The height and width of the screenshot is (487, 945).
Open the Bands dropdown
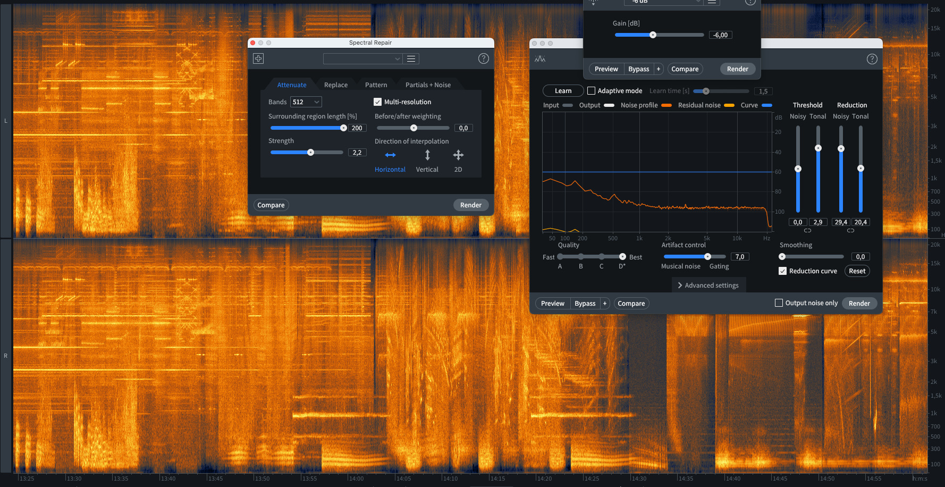[x=306, y=102]
